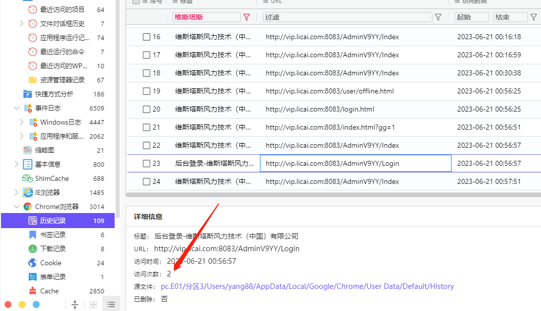Click the 起始 start time field
This screenshot has width=541, height=311.
(472, 17)
